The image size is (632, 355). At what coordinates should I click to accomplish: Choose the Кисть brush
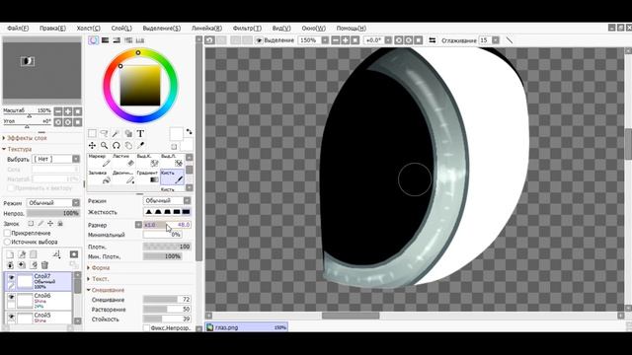[x=172, y=177]
